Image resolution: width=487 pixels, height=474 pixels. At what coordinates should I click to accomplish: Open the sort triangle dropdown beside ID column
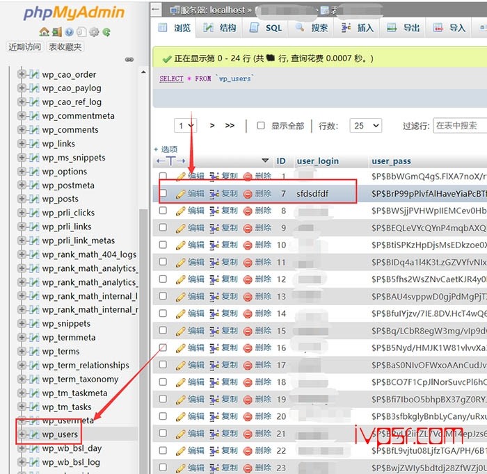[x=265, y=161]
